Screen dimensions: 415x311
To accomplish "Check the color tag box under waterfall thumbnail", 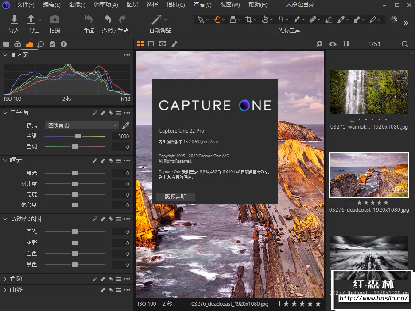I will click(352, 120).
